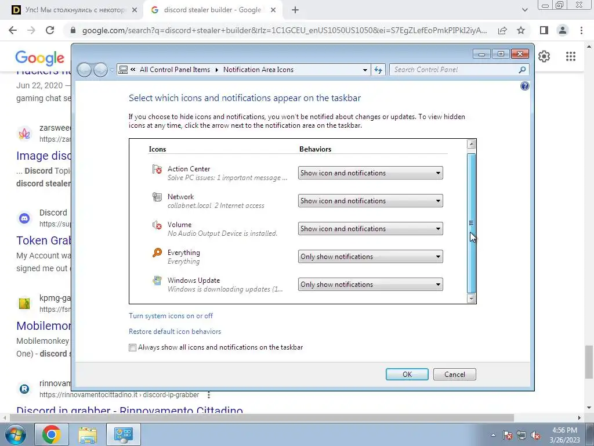Click the Action Center flag icon in list
Image resolution: width=594 pixels, height=446 pixels.
coord(157,169)
